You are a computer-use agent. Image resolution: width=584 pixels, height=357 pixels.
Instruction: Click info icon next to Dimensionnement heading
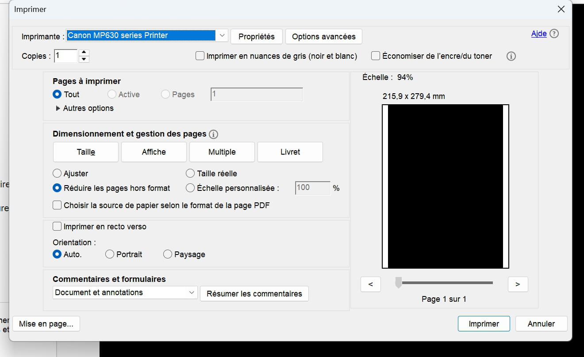pyautogui.click(x=213, y=134)
